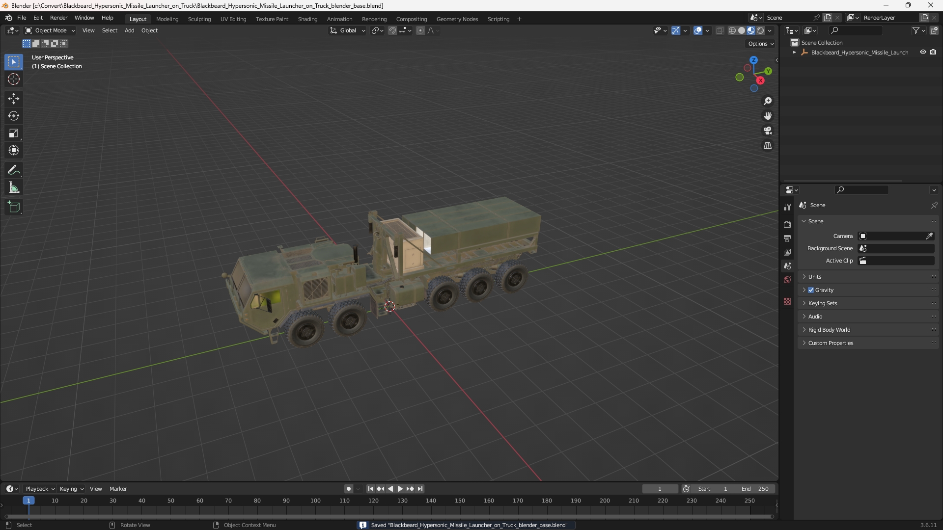Pin the Scene properties panel
Viewport: 943px width, 530px height.
pos(934,205)
